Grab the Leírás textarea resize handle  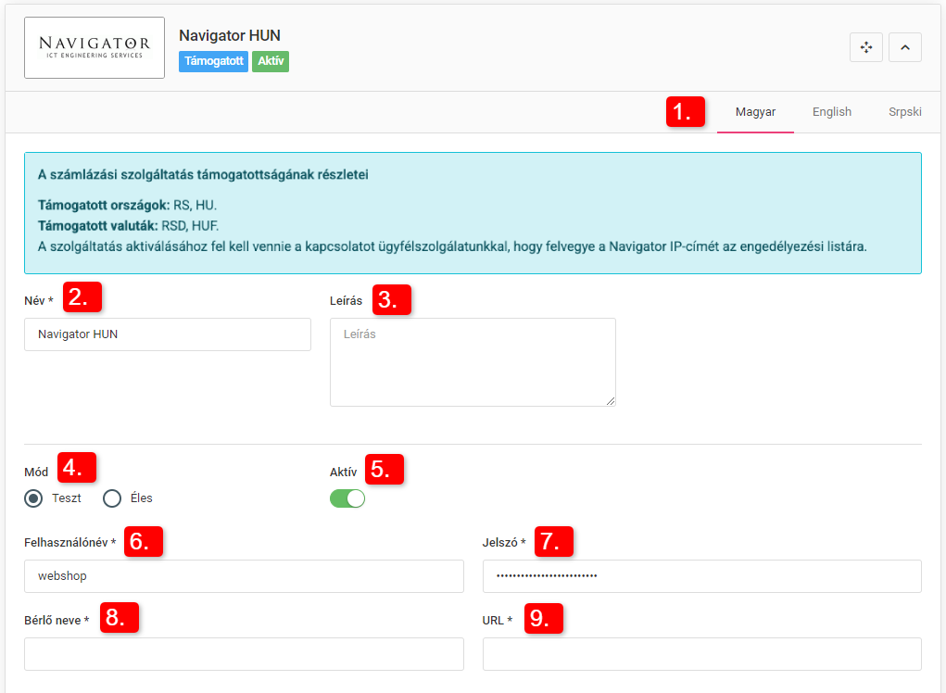(x=611, y=401)
